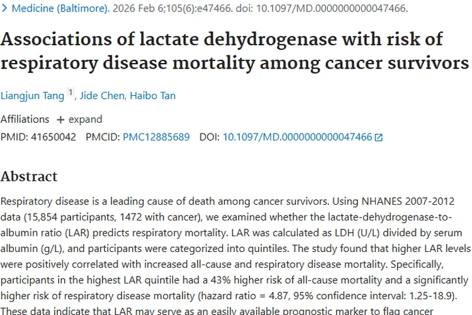
Task: Click the article title heading
Action: click(x=234, y=52)
